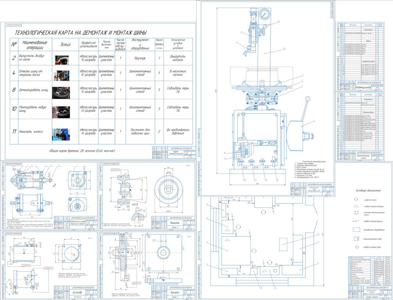Click the cover square front view drawing
The width and height of the screenshot is (393, 300).
click(163, 252)
